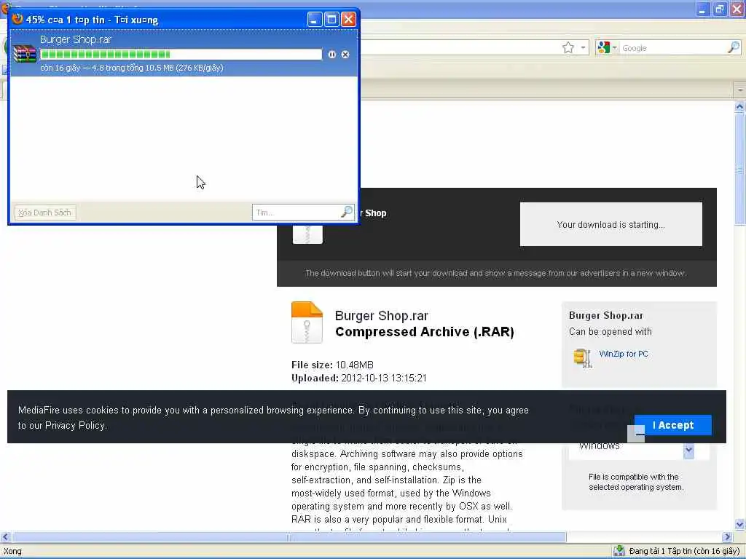The height and width of the screenshot is (559, 746).
Task: Open the address bar history dropdown arrow
Action: coord(584,47)
